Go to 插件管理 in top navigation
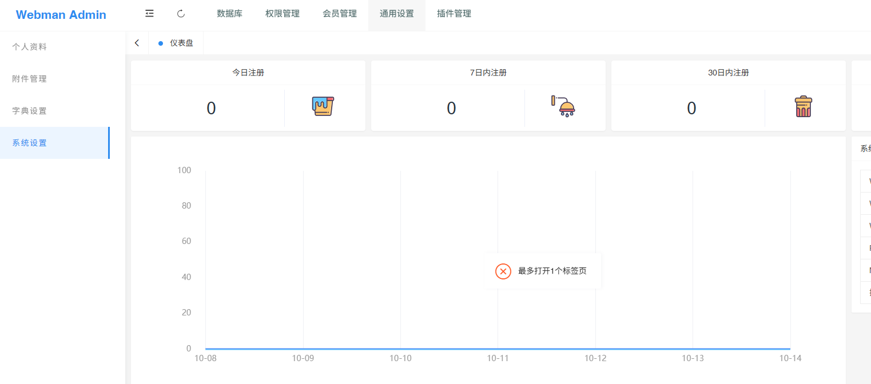 coord(454,14)
